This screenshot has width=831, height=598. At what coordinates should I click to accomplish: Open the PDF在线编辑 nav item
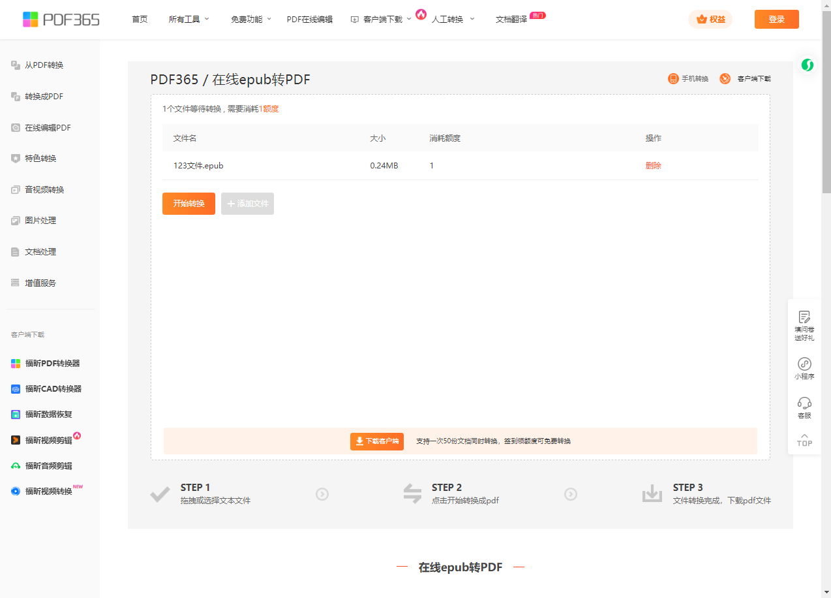coord(309,20)
